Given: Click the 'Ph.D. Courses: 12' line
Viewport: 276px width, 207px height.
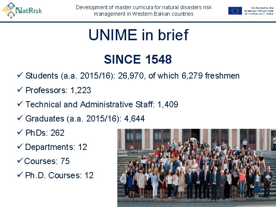Looking at the screenshot, I should click(x=59, y=176).
